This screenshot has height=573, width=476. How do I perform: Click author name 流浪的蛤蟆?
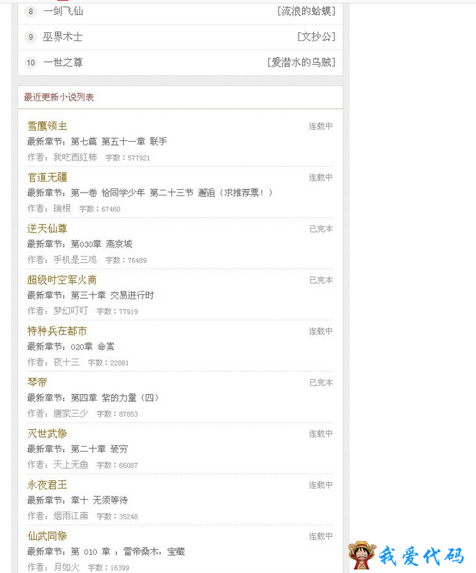tap(306, 11)
